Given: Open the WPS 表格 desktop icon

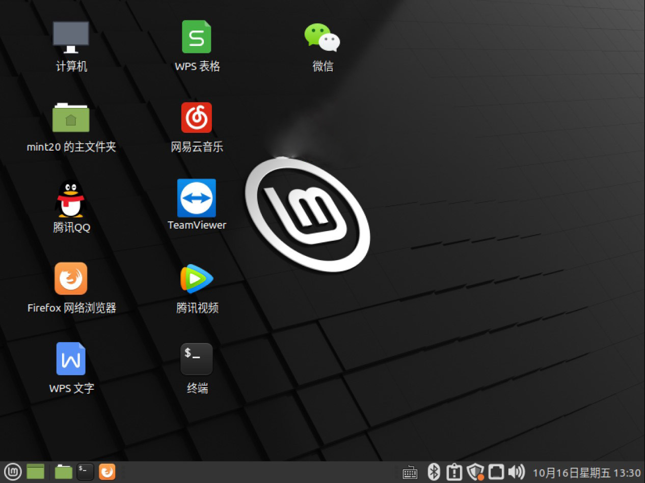Looking at the screenshot, I should coord(197,37).
